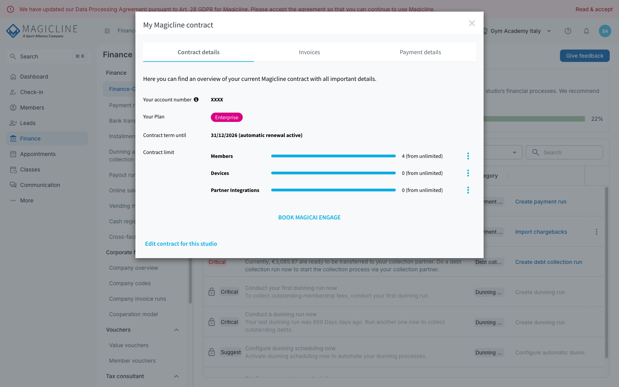Open the help question mark icon
Screen dimensions: 619x387
tap(568, 31)
